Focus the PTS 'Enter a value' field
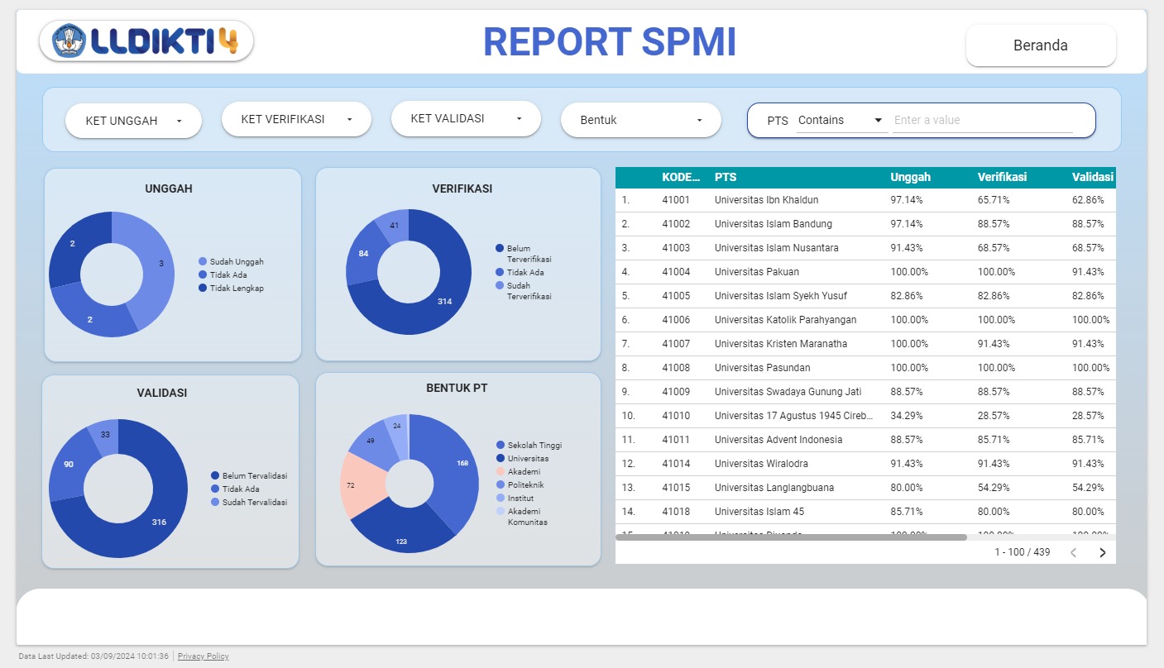Viewport: 1164px width, 668px height. click(983, 120)
